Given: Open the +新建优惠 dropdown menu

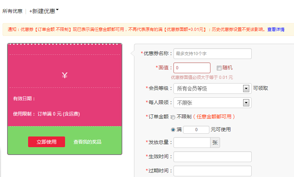Looking at the screenshot, I should point(44,11).
